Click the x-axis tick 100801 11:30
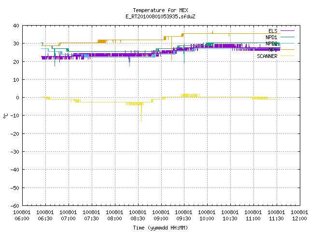This screenshot has height=232, width=309. [x=276, y=215]
